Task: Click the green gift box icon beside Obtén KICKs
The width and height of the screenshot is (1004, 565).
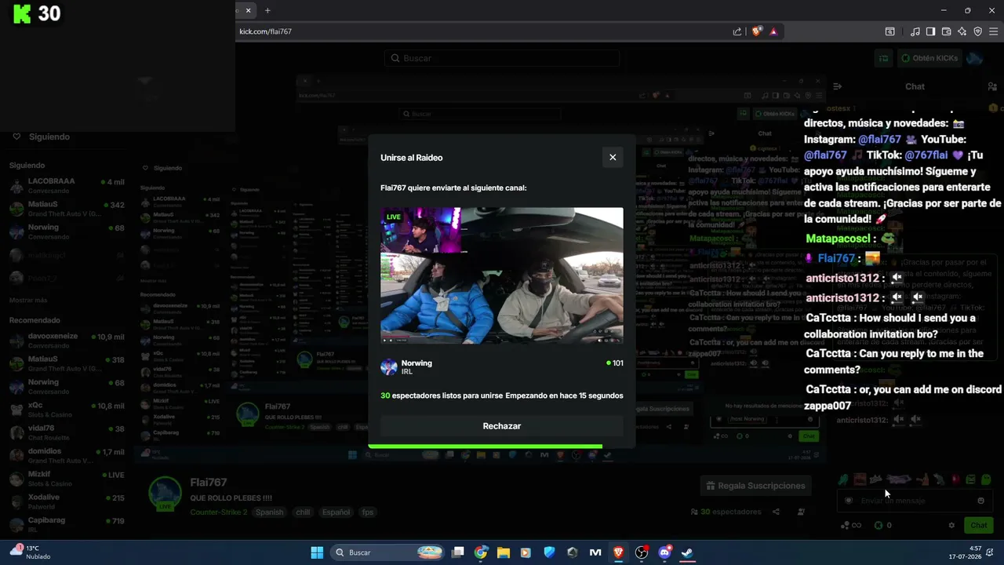Action: 884,58
